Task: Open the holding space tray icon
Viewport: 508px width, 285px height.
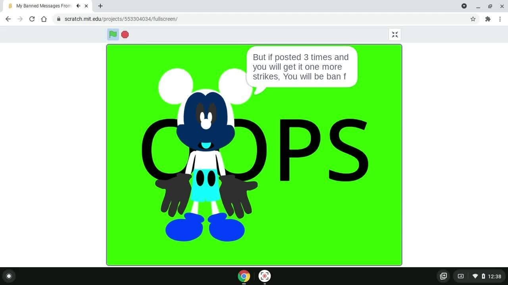Action: coord(444,276)
